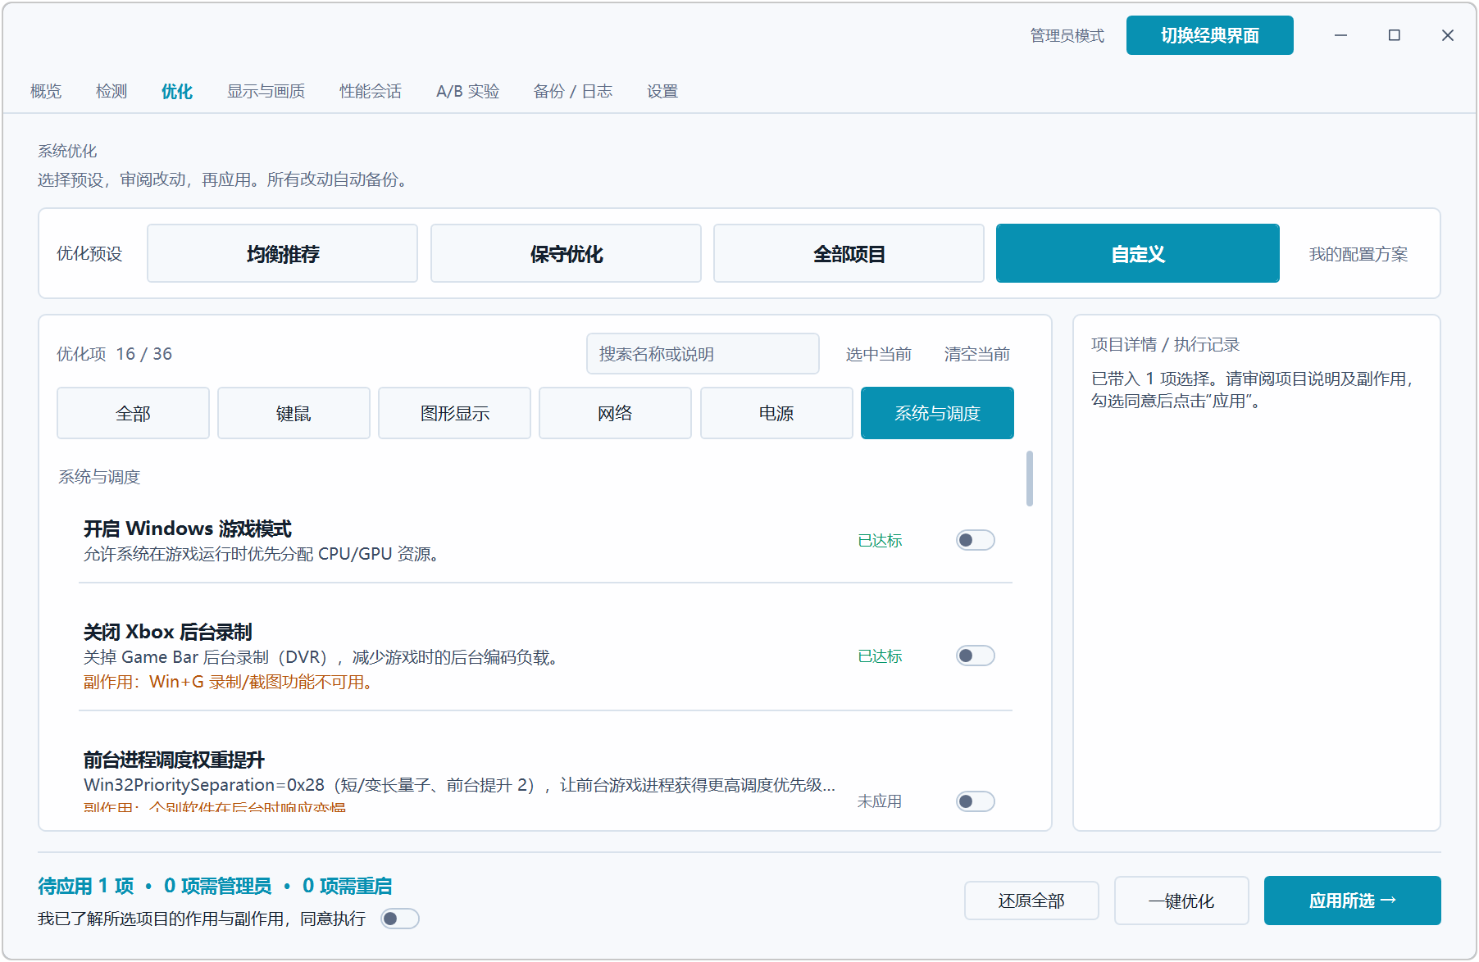Image resolution: width=1479 pixels, height=962 pixels.
Task: Click the 关闭 Xbox 后台录制 title
Action: pyautogui.click(x=168, y=632)
